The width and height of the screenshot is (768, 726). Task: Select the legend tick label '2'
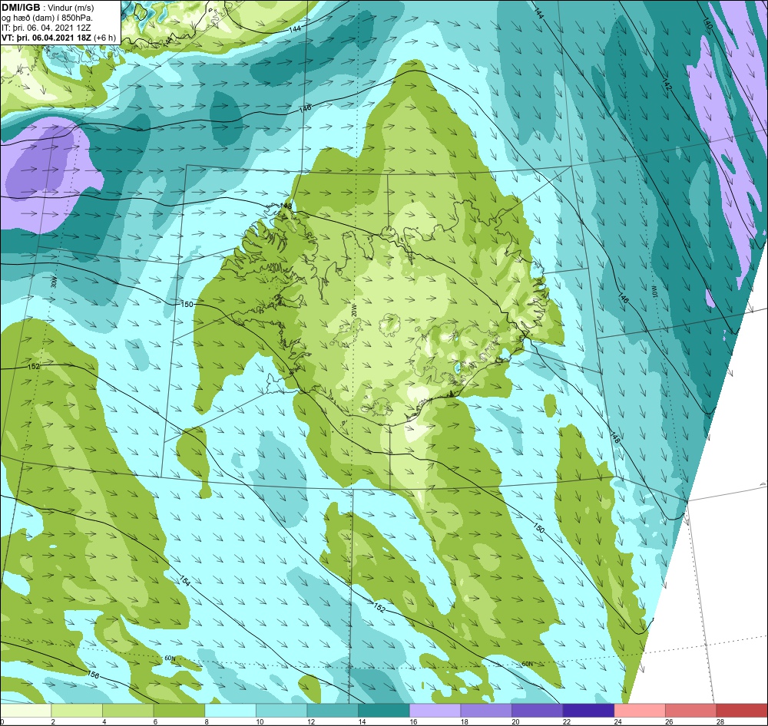pos(53,721)
